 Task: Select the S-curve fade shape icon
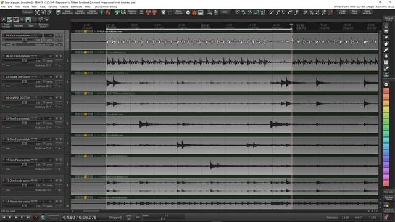point(278,12)
